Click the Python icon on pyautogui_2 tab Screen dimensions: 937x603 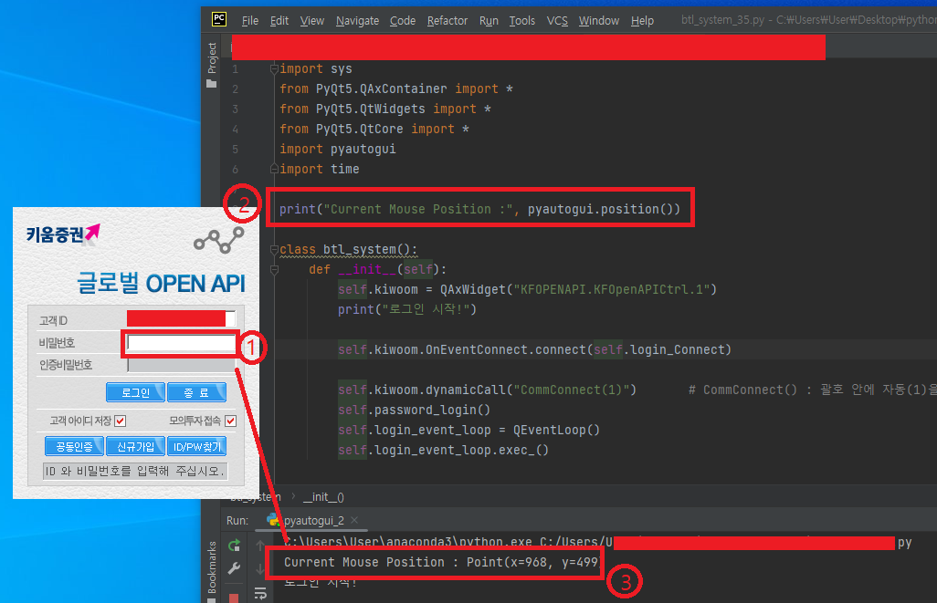click(x=273, y=519)
